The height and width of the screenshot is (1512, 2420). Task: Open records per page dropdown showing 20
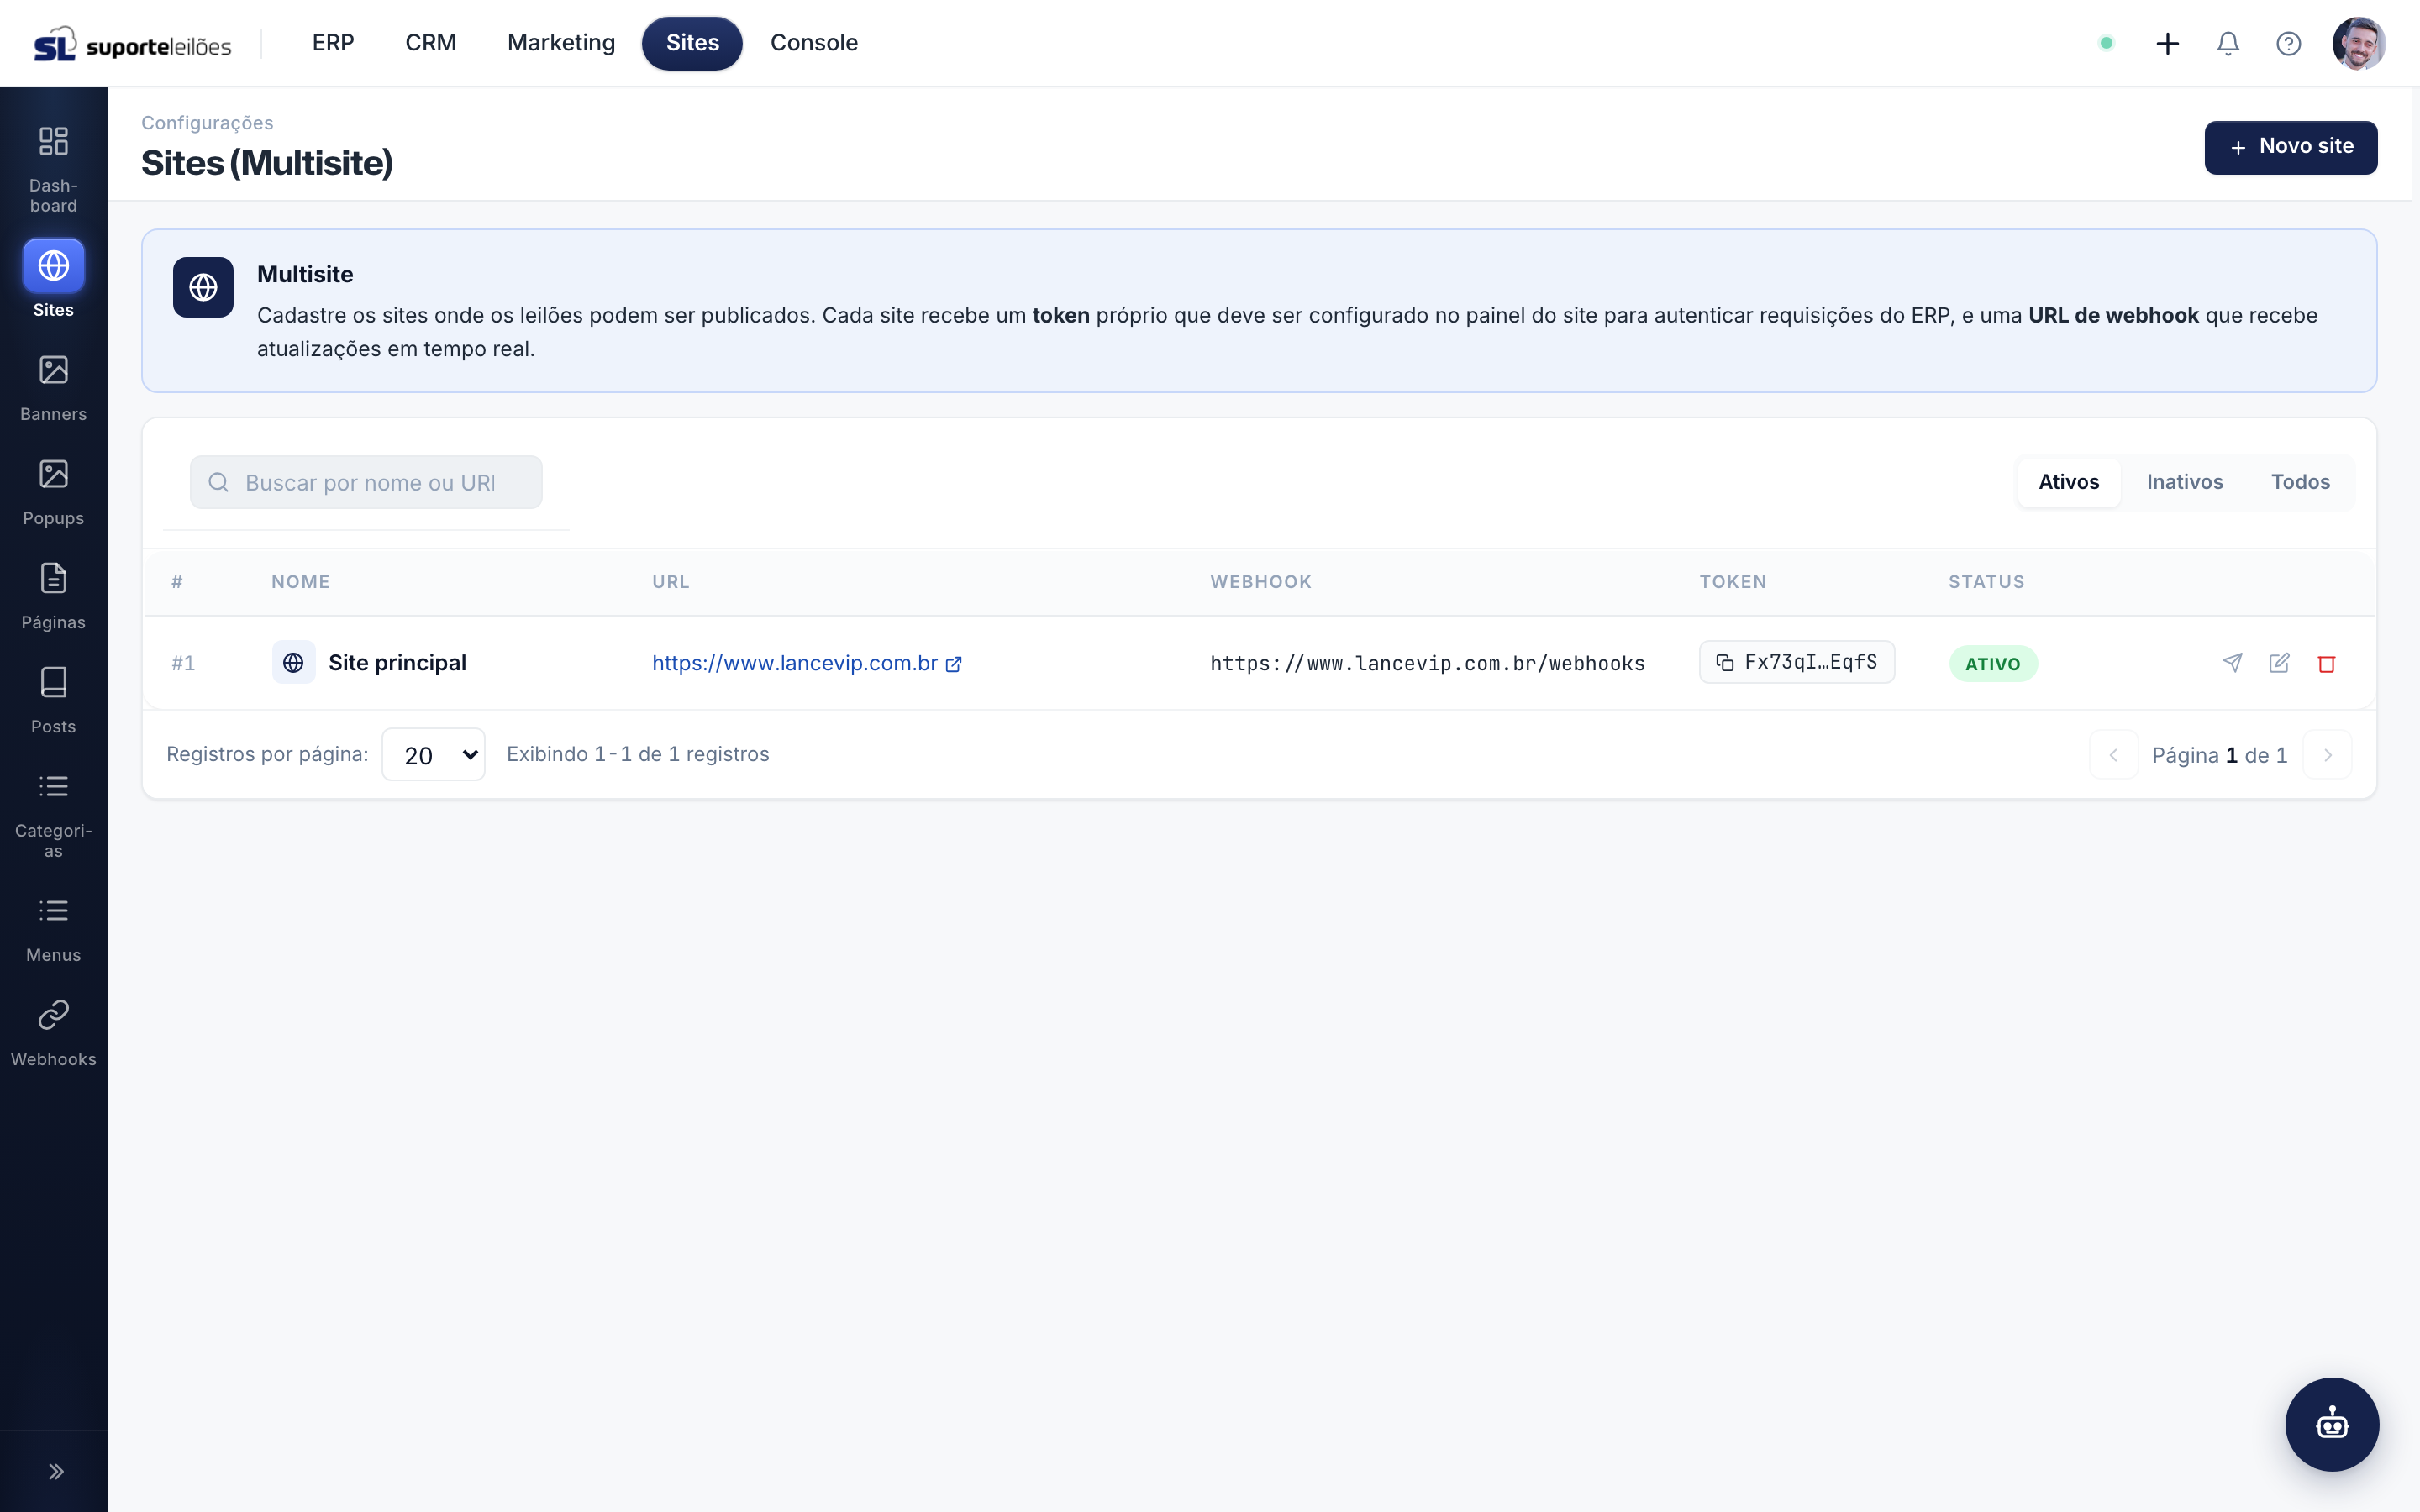point(433,754)
